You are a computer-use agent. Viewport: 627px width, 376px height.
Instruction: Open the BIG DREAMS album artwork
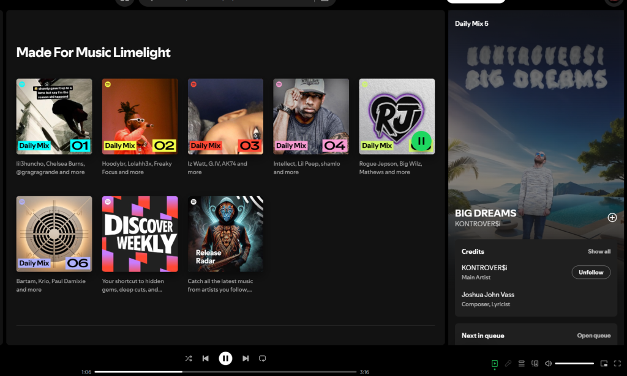tap(536, 123)
